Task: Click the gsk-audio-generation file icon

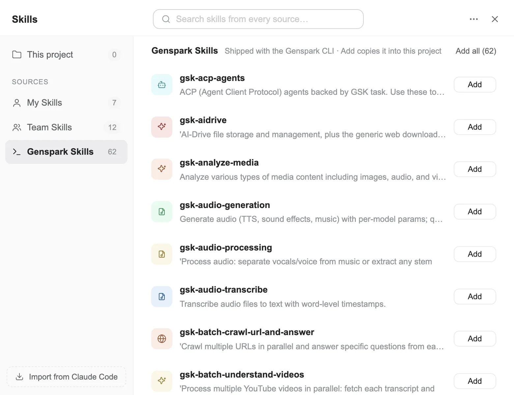Action: (x=162, y=212)
